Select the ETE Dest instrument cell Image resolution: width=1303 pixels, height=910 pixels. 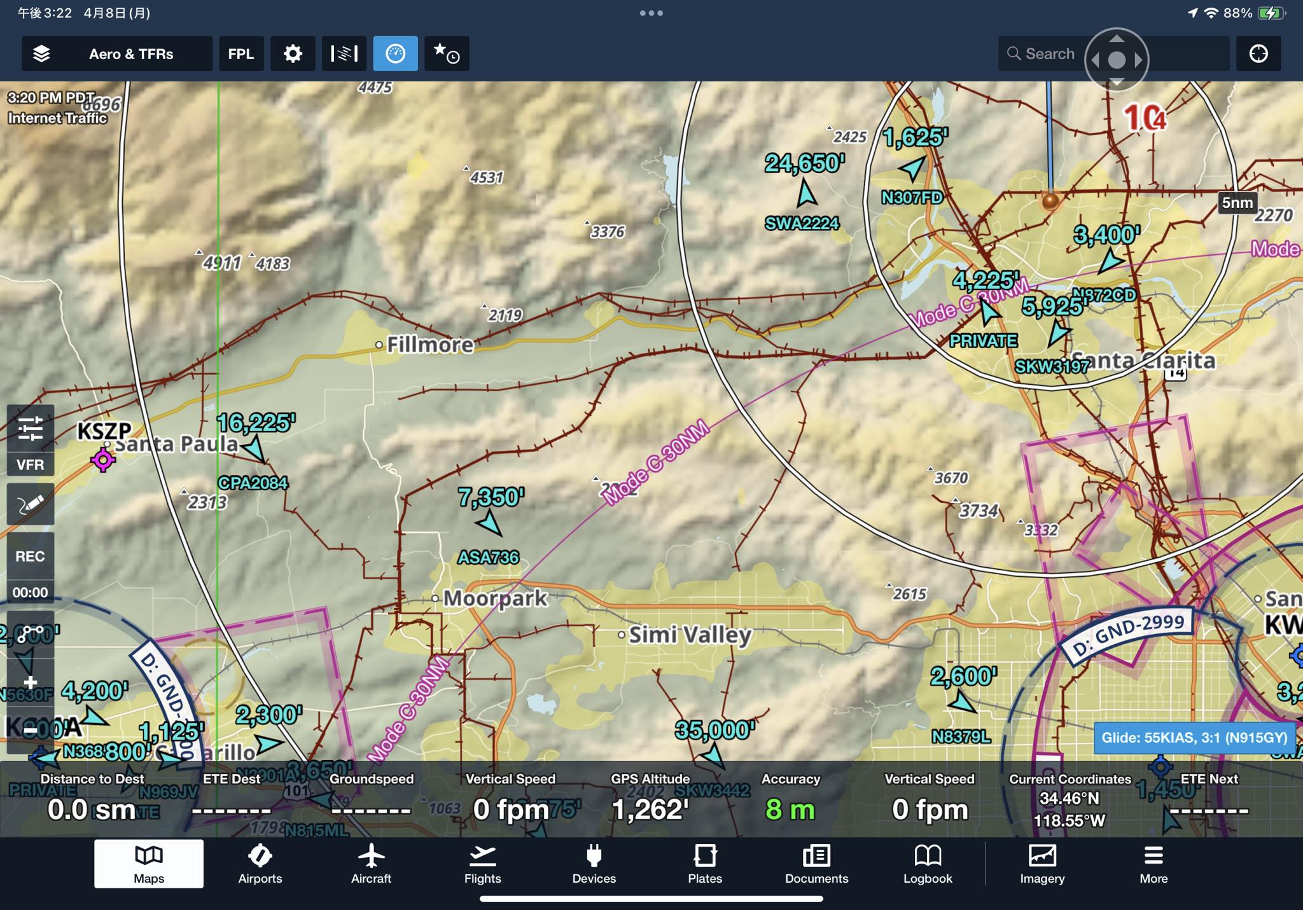pyautogui.click(x=232, y=799)
